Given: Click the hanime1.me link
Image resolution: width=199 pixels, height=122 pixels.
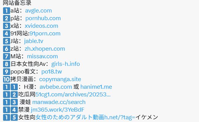Looking at the screenshot, I should pos(96,87).
